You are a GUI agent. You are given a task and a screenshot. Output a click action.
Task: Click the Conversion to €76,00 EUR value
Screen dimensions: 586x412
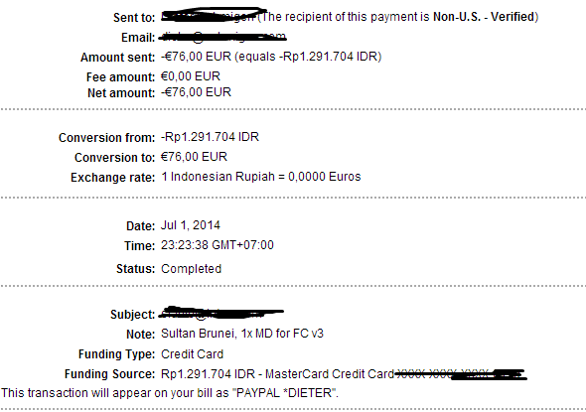[194, 157]
